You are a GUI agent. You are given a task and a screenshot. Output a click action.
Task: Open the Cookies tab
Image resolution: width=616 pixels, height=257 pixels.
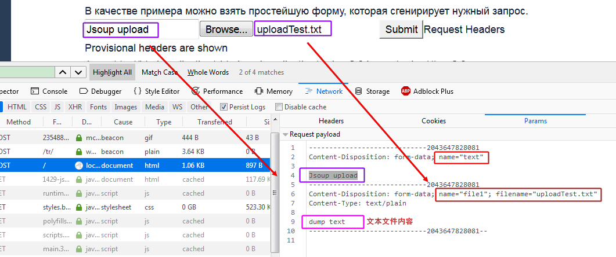pyautogui.click(x=433, y=121)
